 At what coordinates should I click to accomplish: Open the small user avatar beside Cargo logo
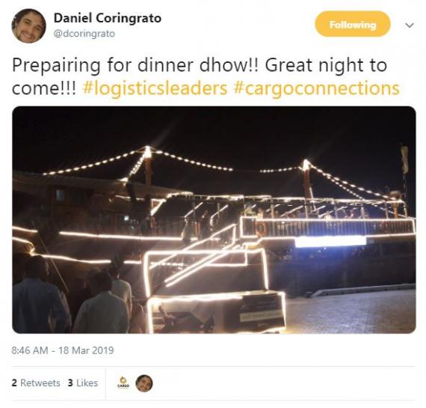pyautogui.click(x=144, y=383)
